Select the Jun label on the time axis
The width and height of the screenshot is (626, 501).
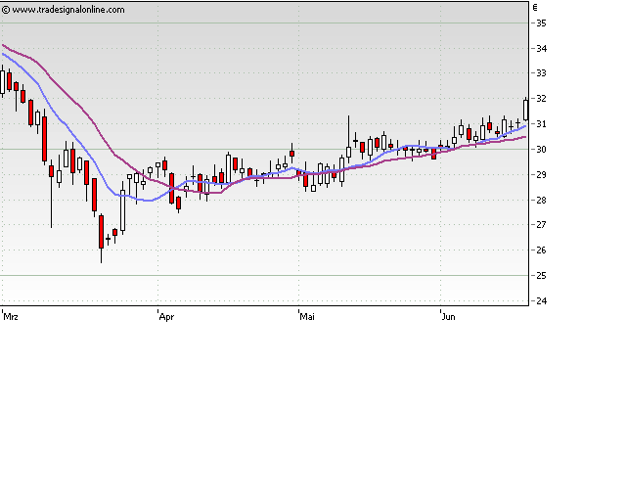449,317
